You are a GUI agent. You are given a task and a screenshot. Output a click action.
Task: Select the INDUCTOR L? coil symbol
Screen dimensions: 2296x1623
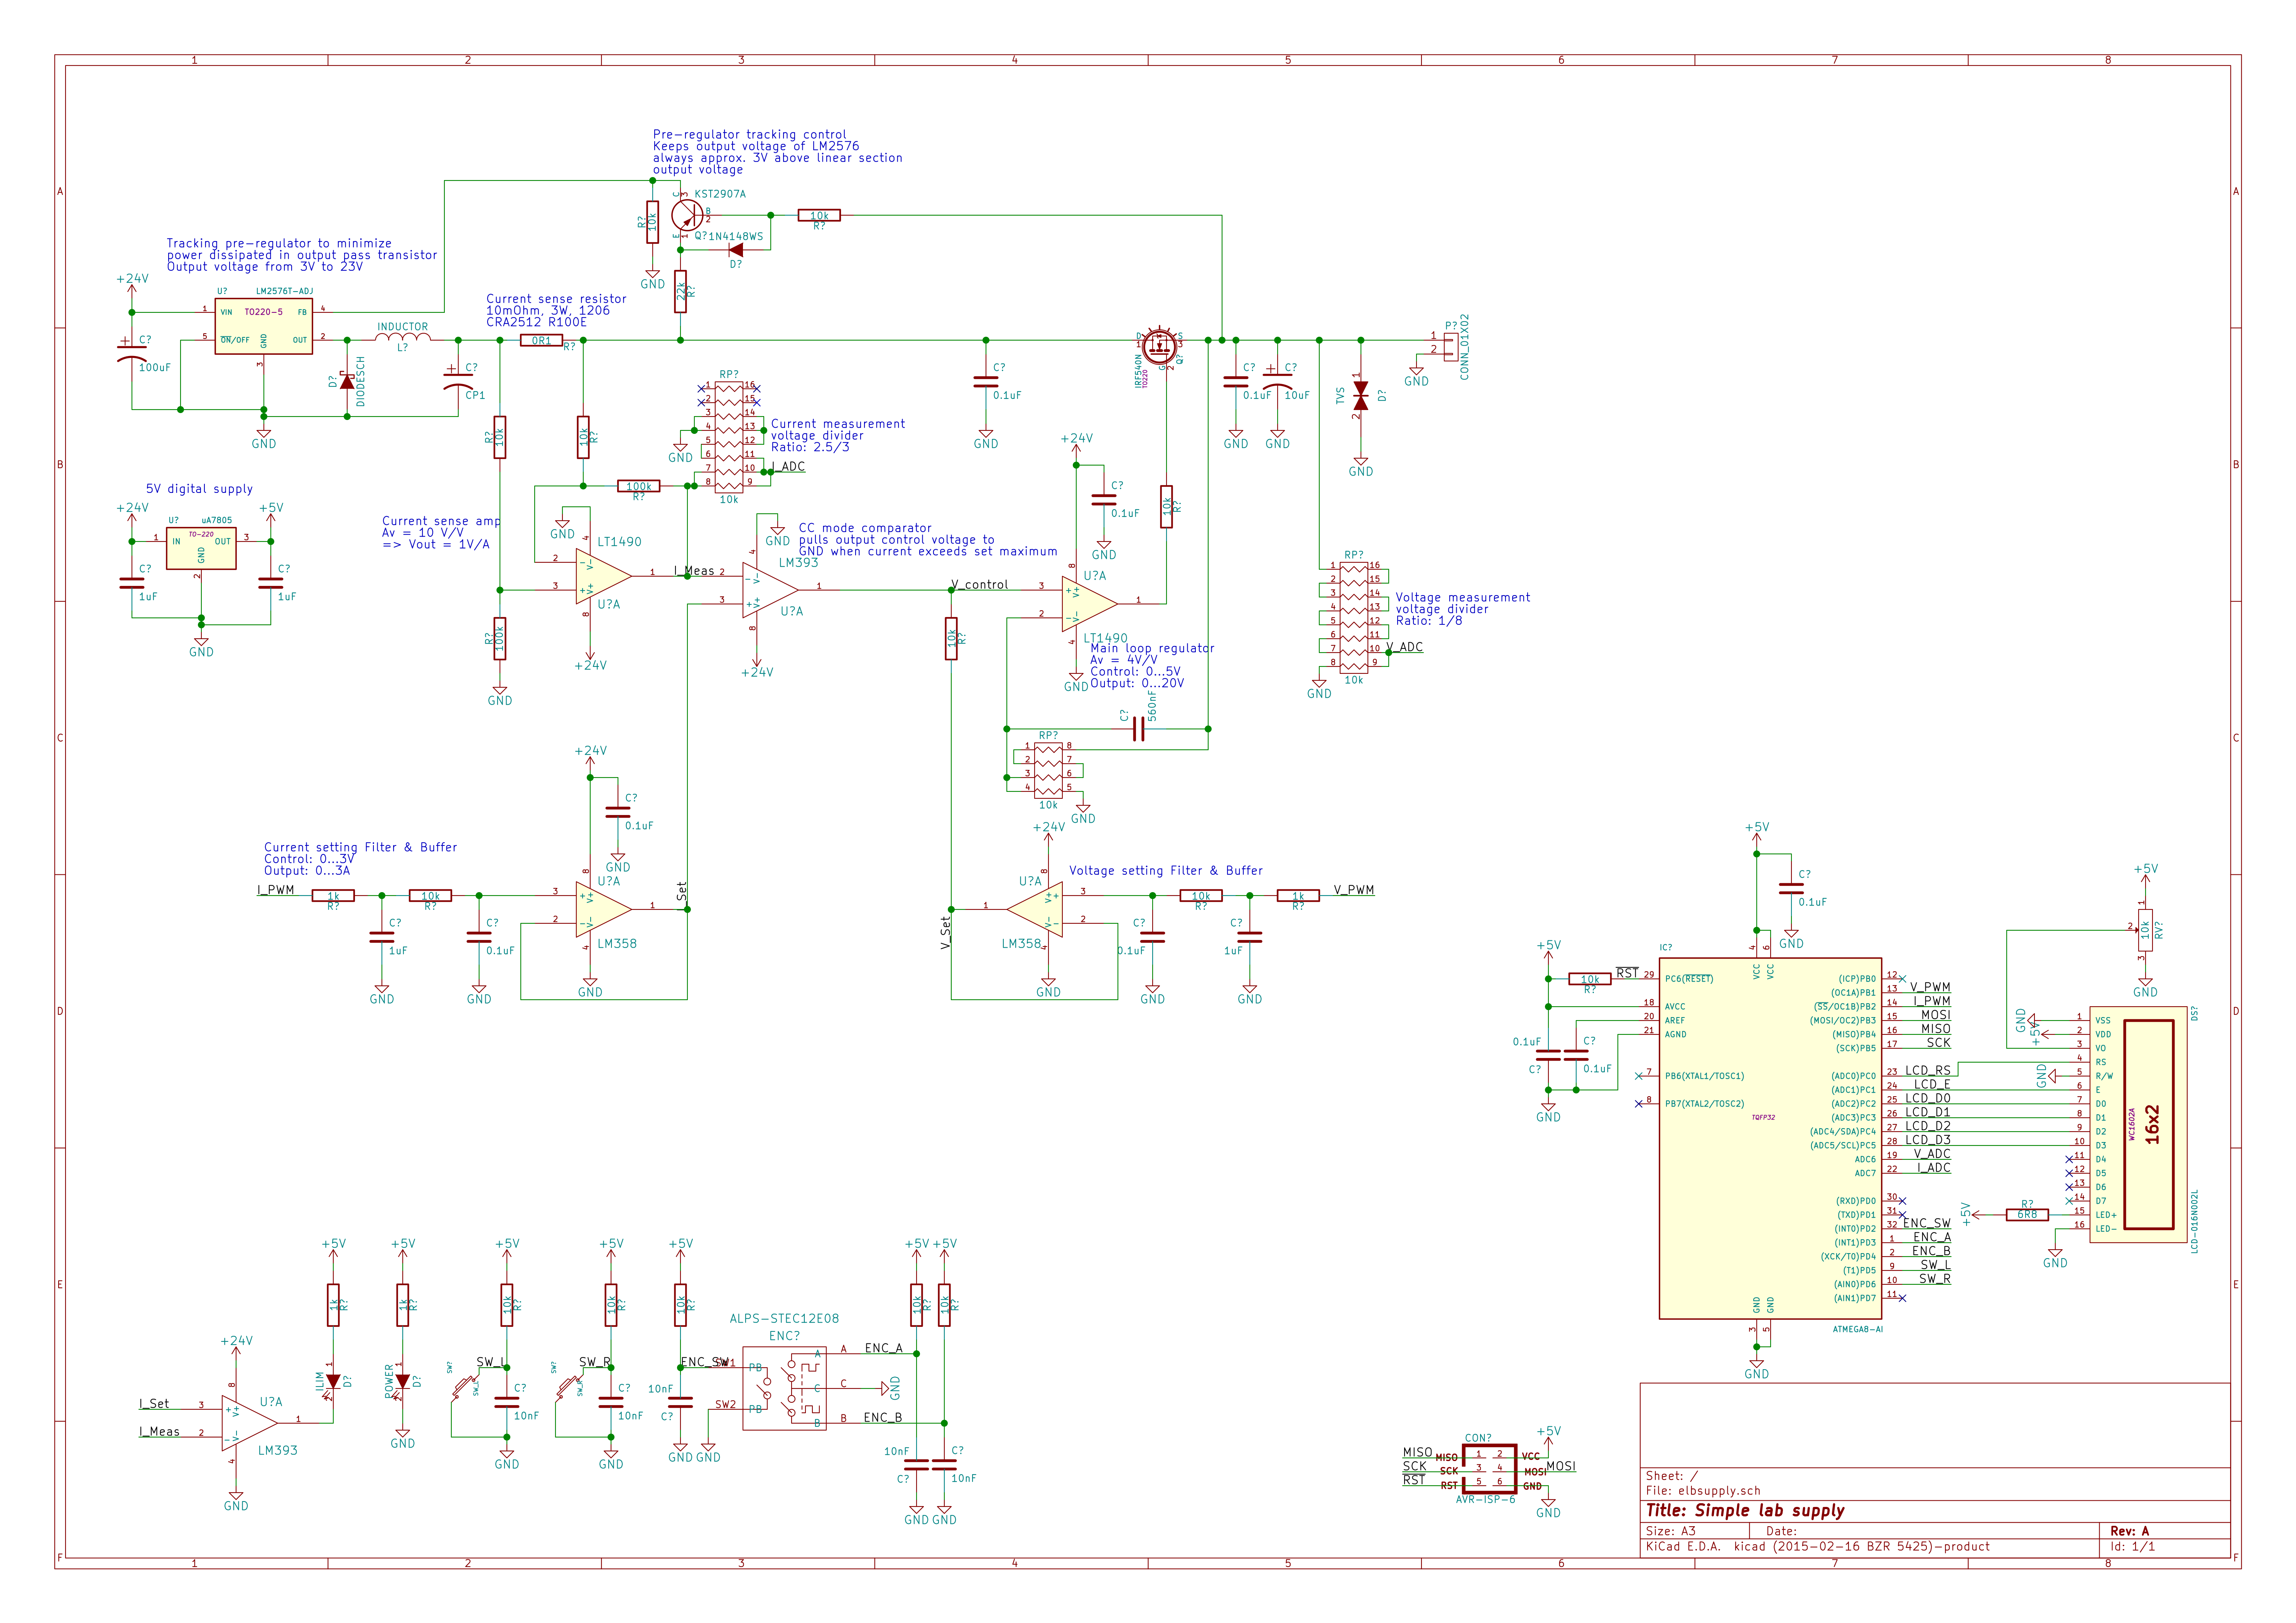tap(403, 337)
